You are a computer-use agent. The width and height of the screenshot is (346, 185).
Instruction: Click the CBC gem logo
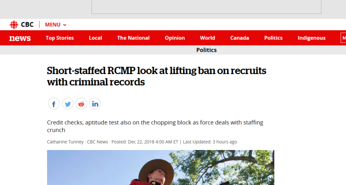[x=14, y=25]
